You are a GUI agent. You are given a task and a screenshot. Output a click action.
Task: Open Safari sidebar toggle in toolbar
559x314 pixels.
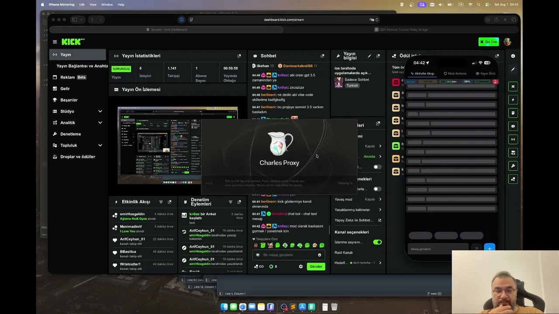point(75,20)
